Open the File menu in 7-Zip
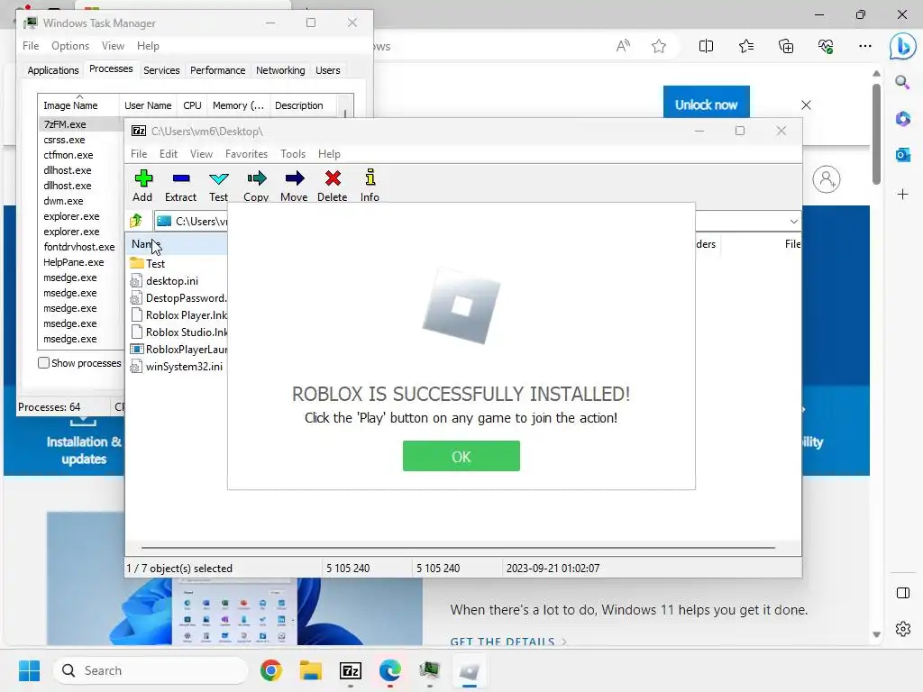This screenshot has width=923, height=692. point(139,153)
